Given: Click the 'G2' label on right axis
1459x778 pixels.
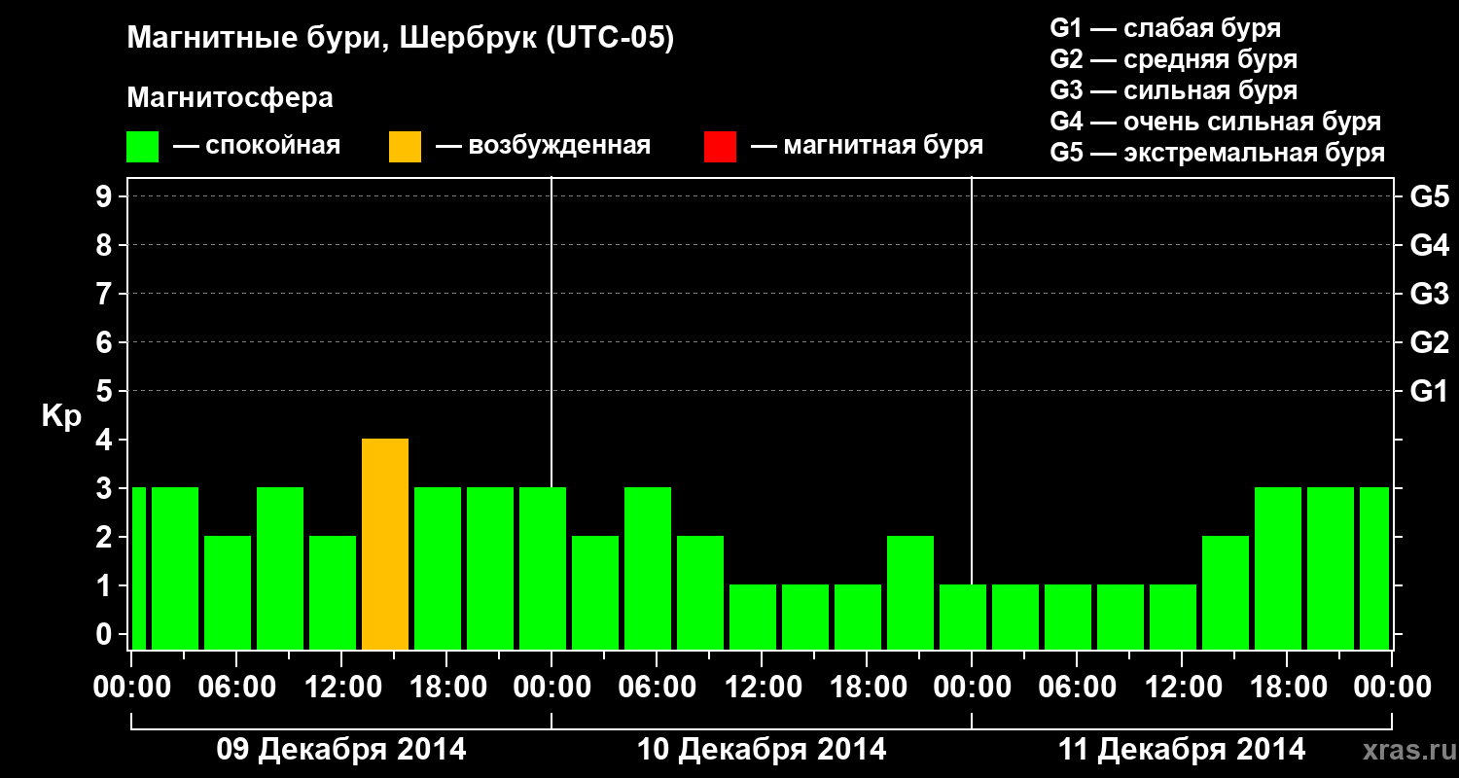Looking at the screenshot, I should pyautogui.click(x=1430, y=342).
